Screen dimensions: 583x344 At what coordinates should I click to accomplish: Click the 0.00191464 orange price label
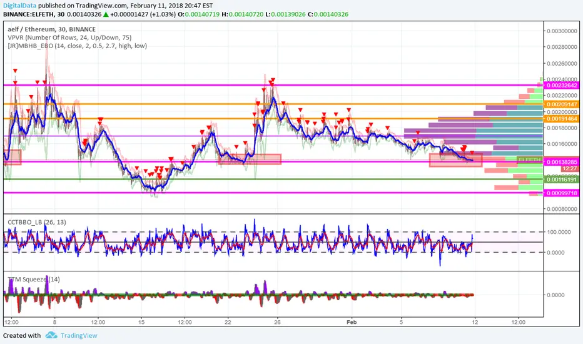[x=562, y=119]
